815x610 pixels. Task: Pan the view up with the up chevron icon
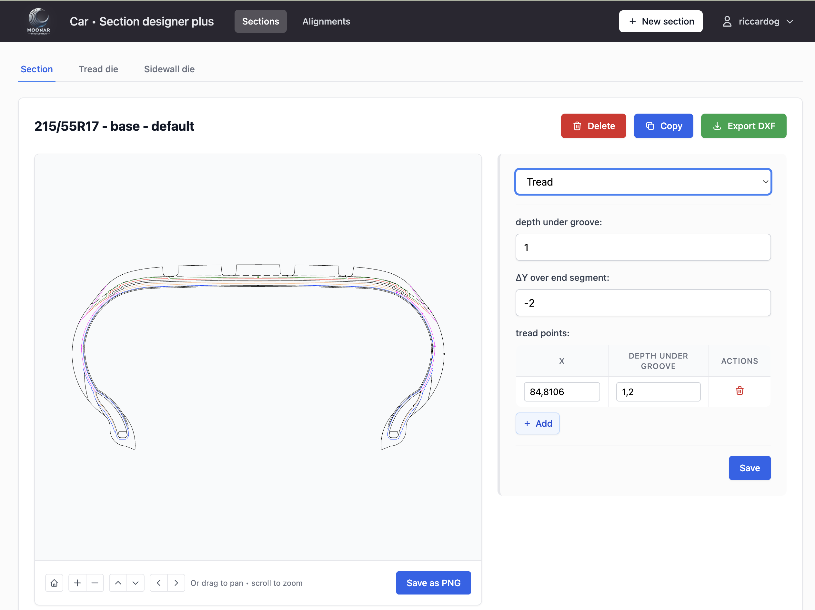tap(118, 583)
